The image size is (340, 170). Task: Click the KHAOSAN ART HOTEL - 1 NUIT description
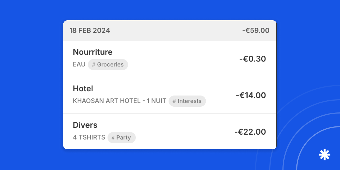coord(119,101)
